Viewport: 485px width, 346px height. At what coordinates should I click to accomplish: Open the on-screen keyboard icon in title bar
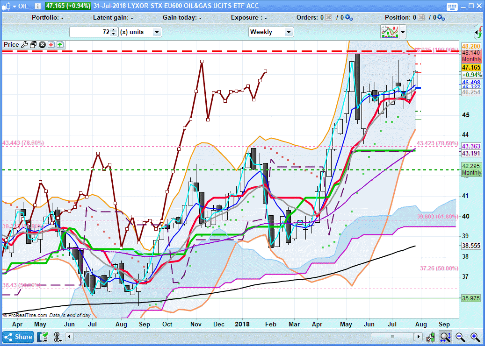click(452, 7)
